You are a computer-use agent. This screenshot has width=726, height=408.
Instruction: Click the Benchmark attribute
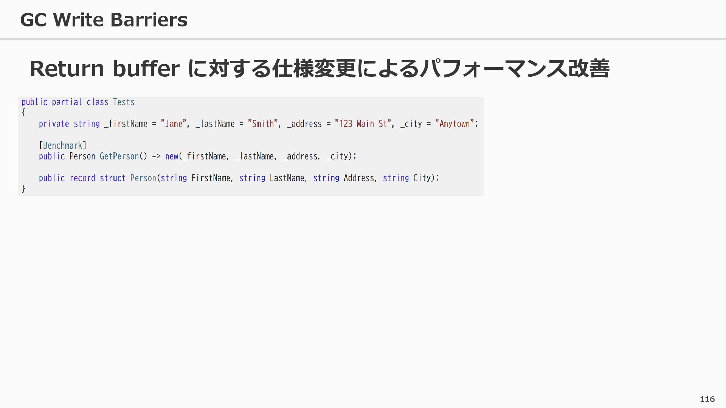pyautogui.click(x=63, y=146)
